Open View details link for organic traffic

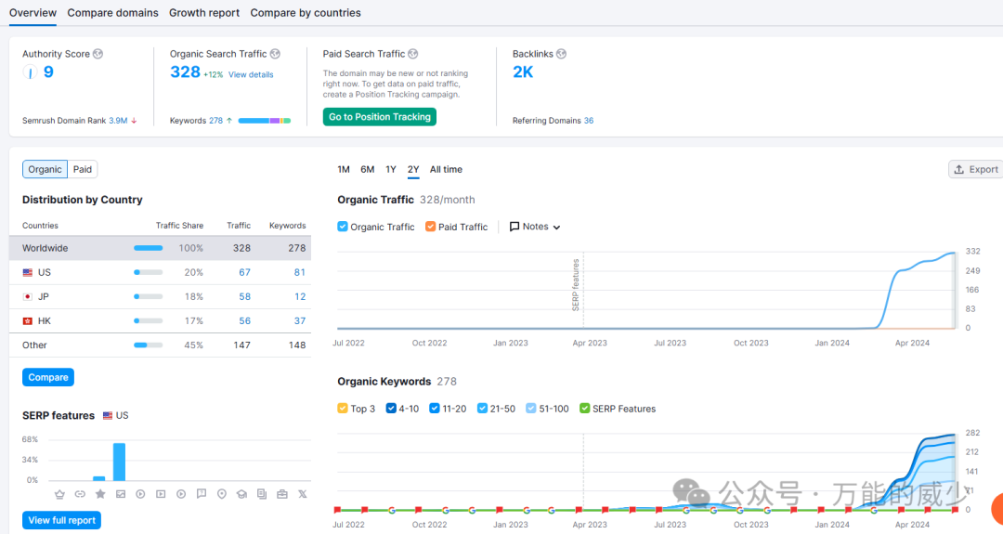pos(251,75)
